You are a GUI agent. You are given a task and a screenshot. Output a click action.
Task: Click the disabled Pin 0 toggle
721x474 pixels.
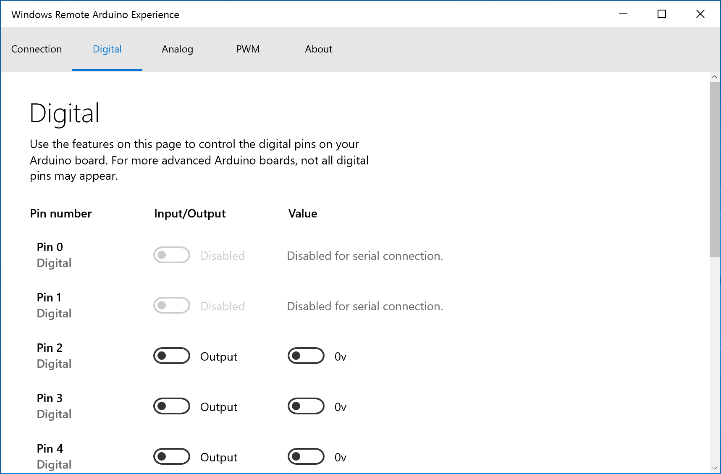(x=172, y=255)
